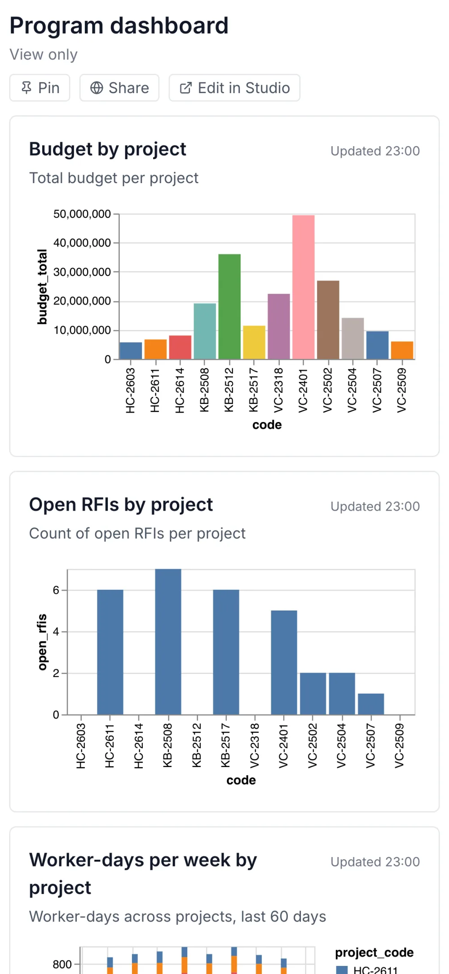Click the 50,000,000 axis label
This screenshot has width=449, height=974.
82,214
